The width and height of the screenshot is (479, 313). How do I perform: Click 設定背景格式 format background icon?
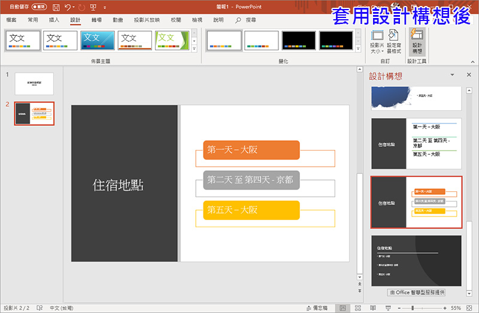tap(394, 41)
